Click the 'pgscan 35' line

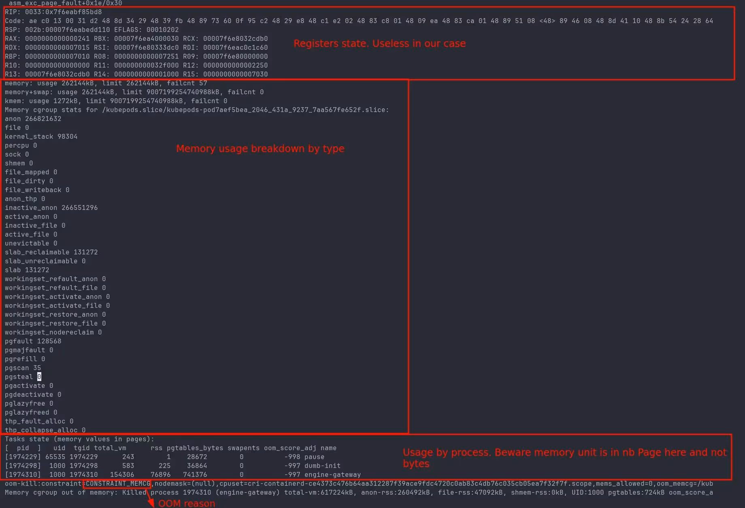pos(23,368)
